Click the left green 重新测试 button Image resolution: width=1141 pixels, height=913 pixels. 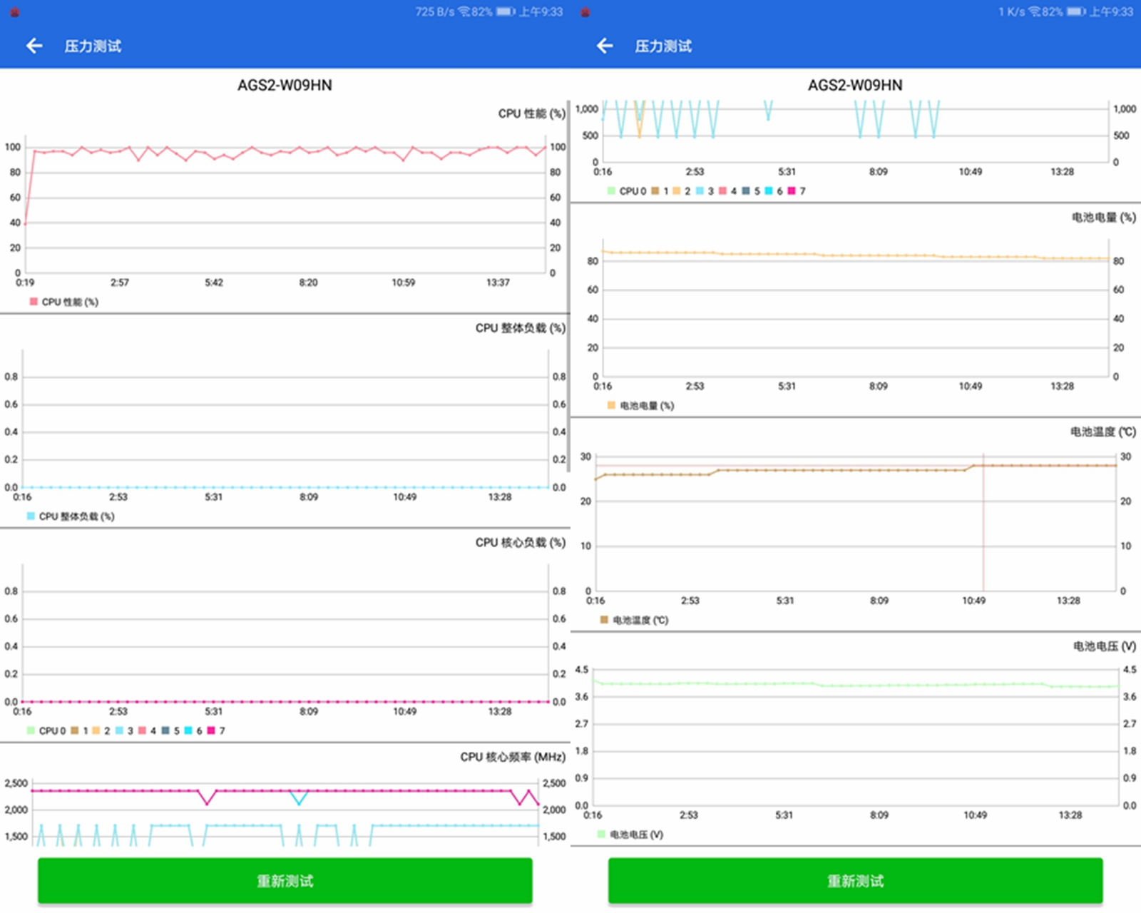[x=285, y=881]
